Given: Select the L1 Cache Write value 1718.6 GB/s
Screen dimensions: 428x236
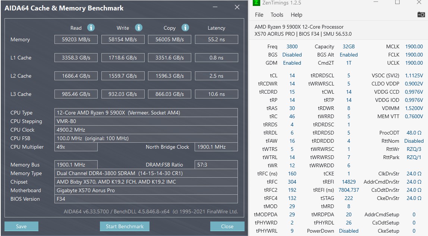Looking at the screenshot, I should point(123,58).
